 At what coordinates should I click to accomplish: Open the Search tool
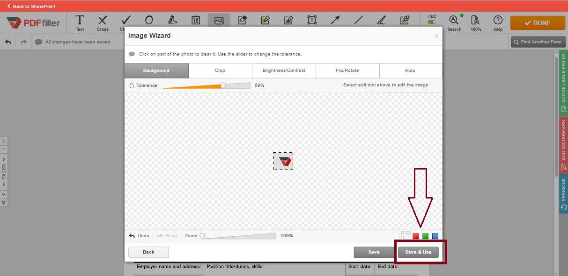[x=454, y=23]
